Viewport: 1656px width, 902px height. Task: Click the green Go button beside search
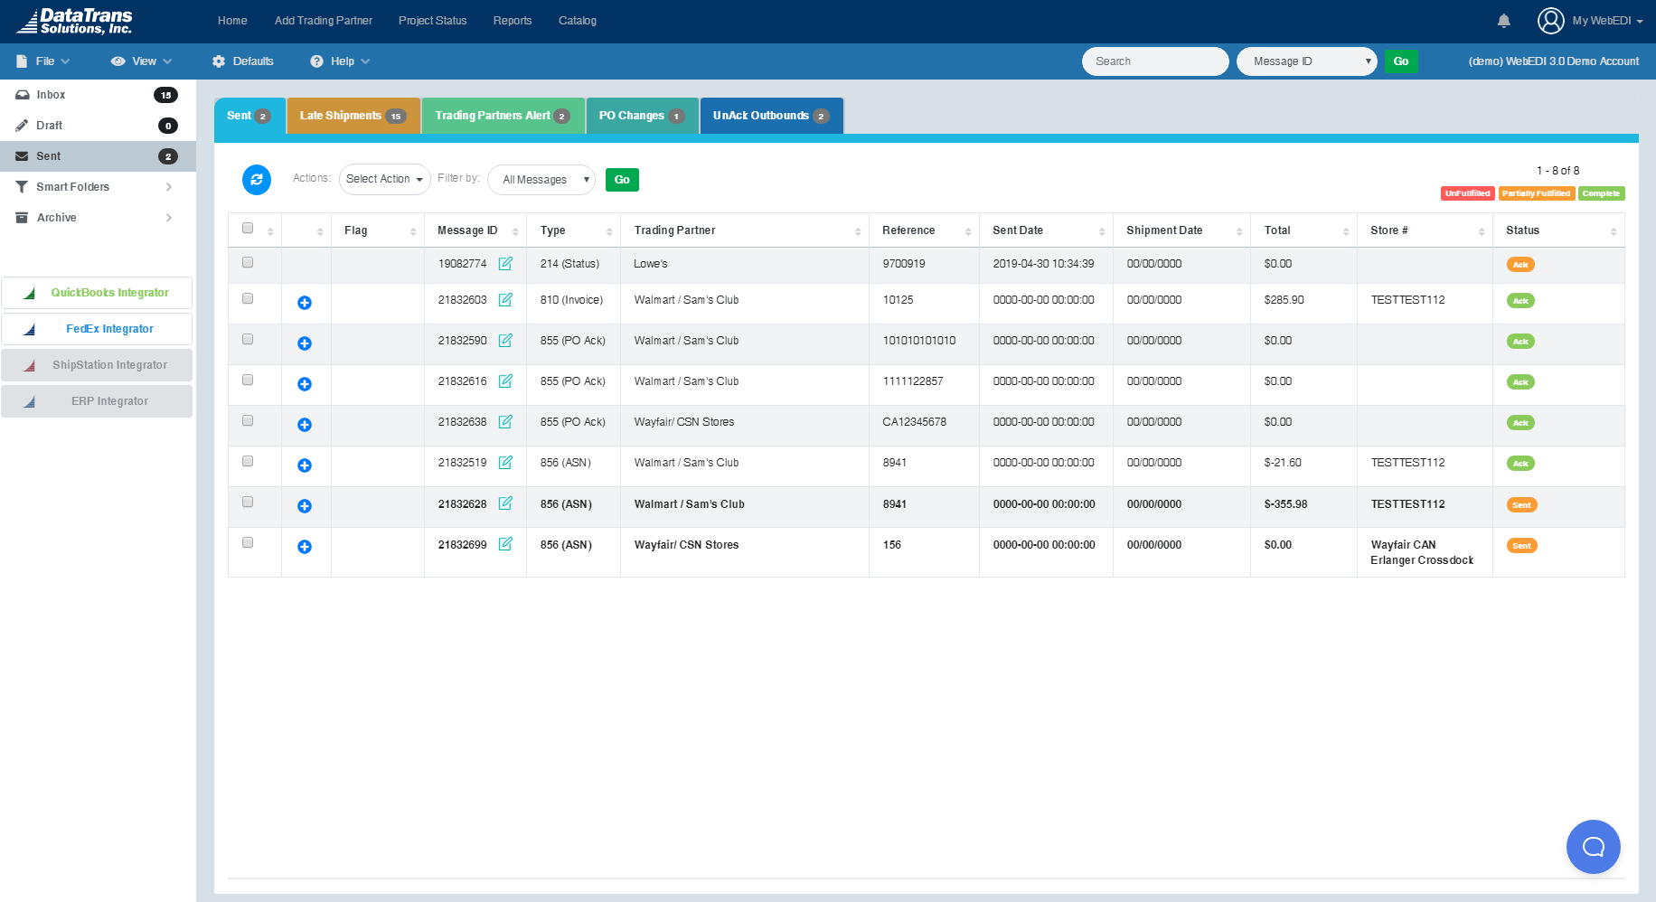pyautogui.click(x=1401, y=61)
